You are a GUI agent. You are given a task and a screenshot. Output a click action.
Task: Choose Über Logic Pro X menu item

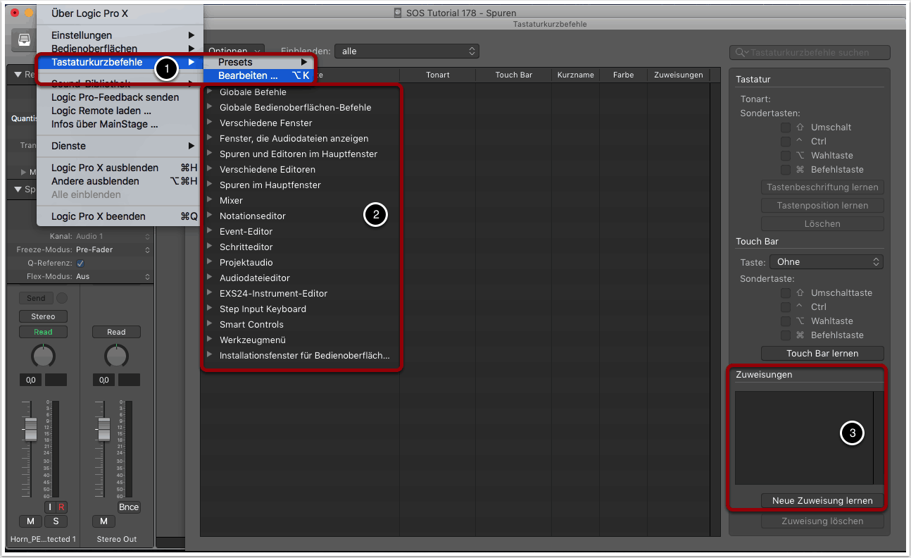(x=120, y=13)
